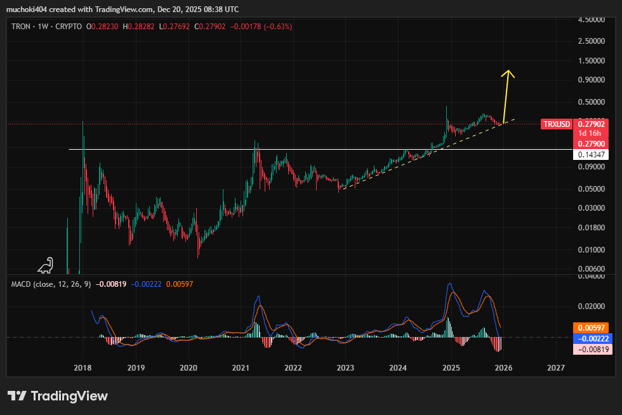This screenshot has width=622, height=415.
Task: Select the white 0.14347 price level label
Action: click(x=590, y=154)
